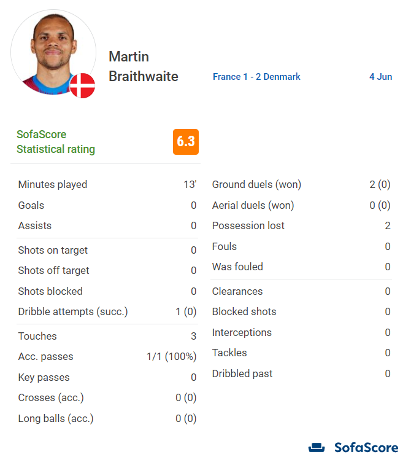Click the Interceptions stat label
The height and width of the screenshot is (457, 411).
click(242, 332)
